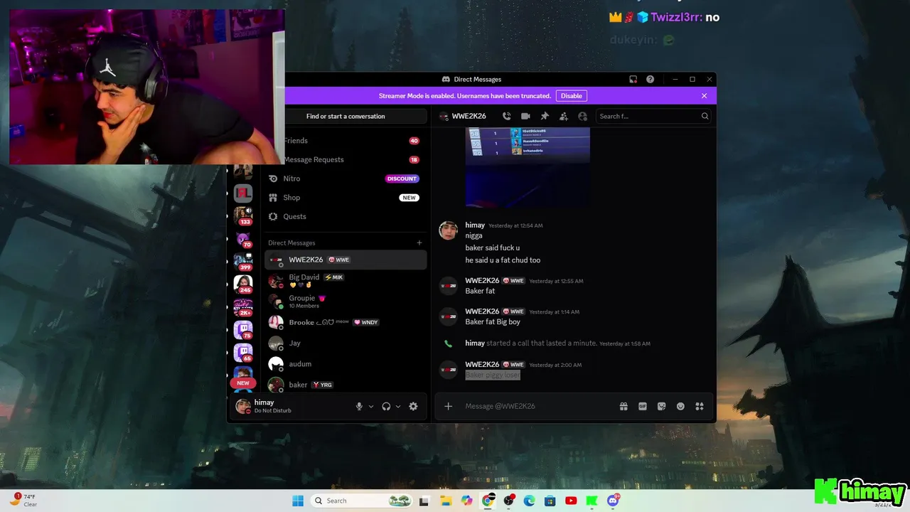Click the Windows taskbar Search box
This screenshot has width=910, height=512.
[x=363, y=501]
